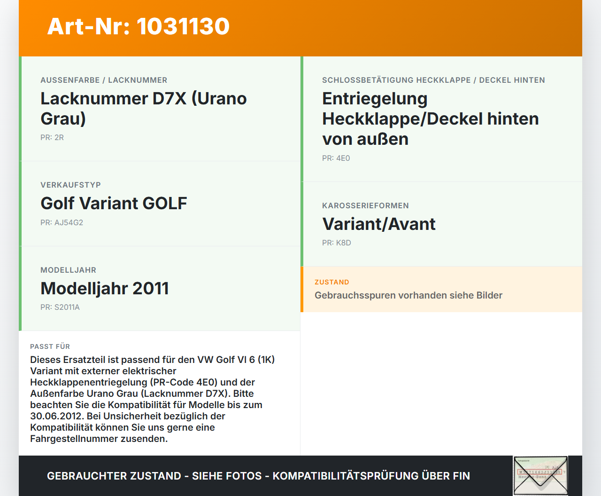Screen dimensions: 601x496
Task: Click the orange accent bar beside ZUSTAND
Action: point(302,289)
